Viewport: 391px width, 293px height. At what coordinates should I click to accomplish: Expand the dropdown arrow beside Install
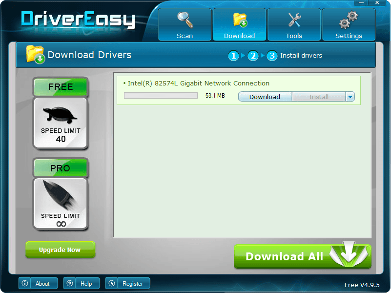tap(350, 97)
